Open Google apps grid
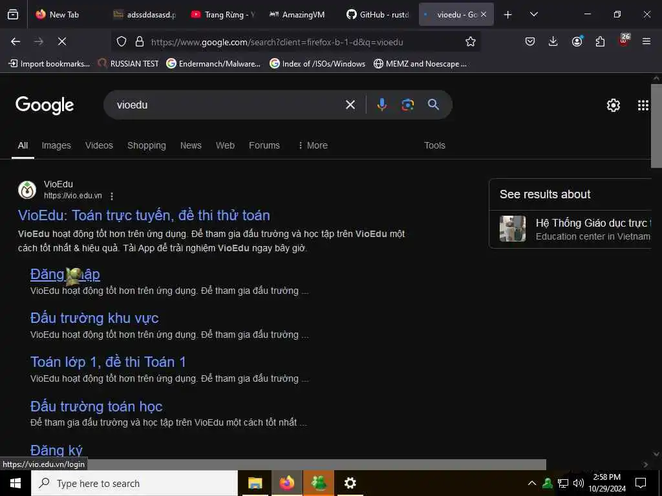The height and width of the screenshot is (496, 662). pyautogui.click(x=643, y=105)
